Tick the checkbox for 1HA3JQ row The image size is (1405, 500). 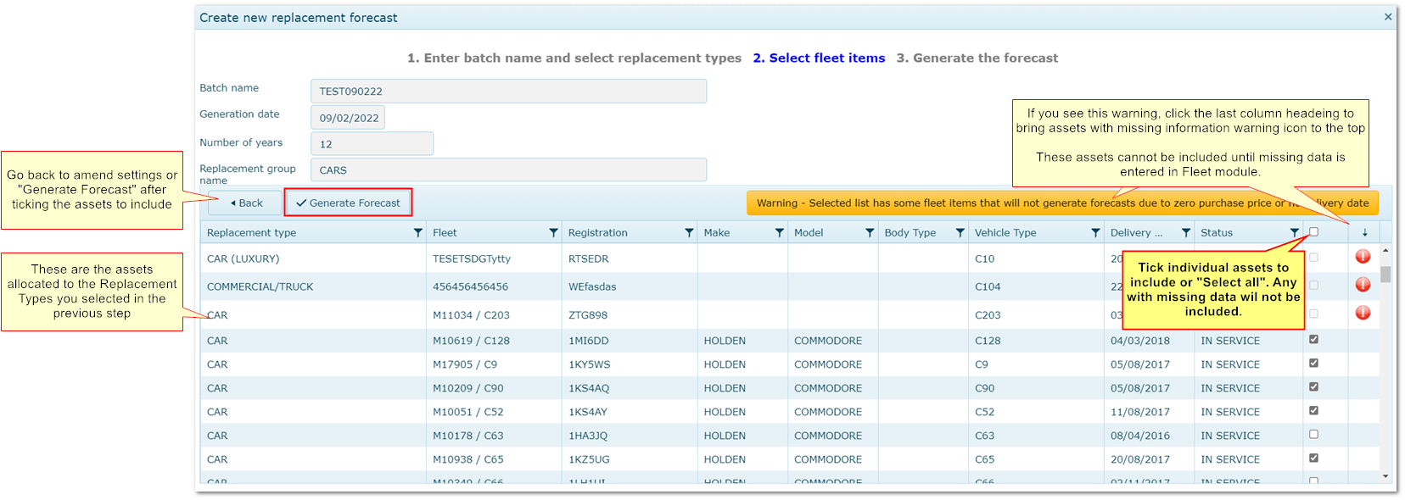pyautogui.click(x=1313, y=435)
